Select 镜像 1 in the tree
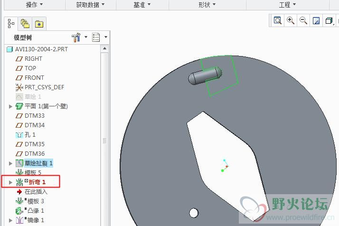 tap(36, 220)
